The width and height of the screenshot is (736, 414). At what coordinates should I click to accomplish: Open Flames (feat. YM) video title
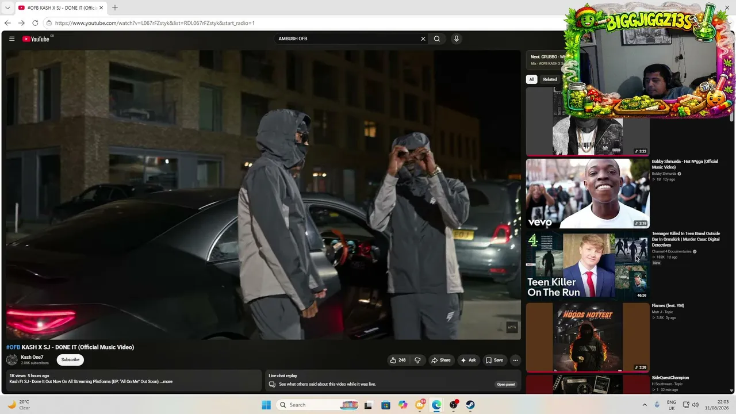[x=668, y=305]
